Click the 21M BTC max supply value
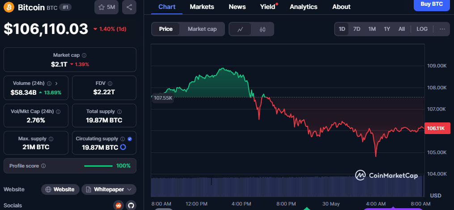 coord(36,147)
